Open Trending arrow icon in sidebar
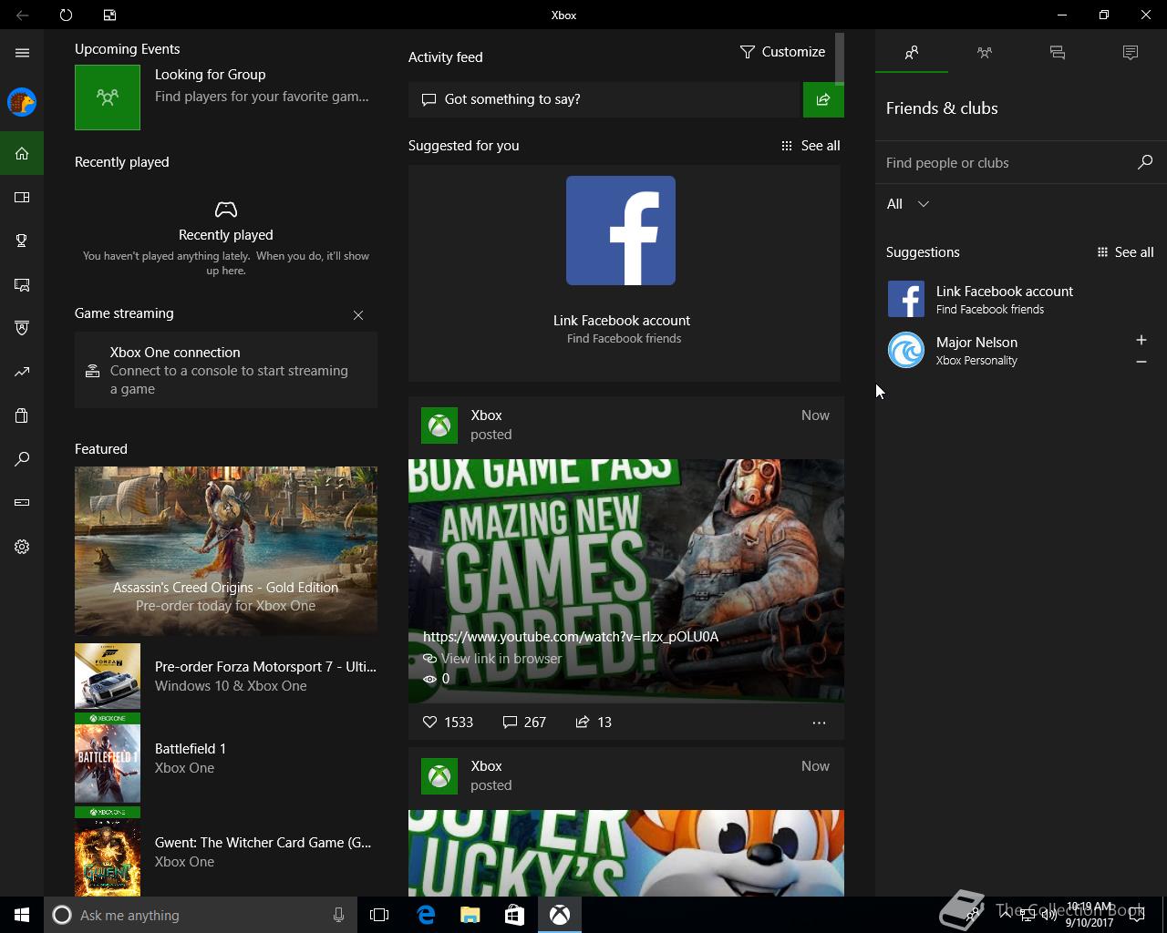The image size is (1167, 933). pyautogui.click(x=22, y=372)
